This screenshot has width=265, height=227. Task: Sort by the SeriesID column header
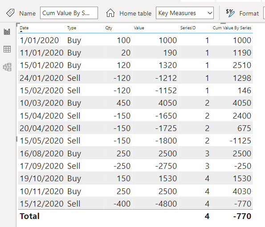188,28
